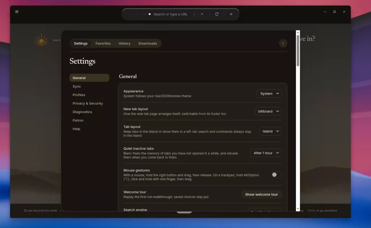Switch to the History tab
The height and width of the screenshot is (228, 371).
click(x=125, y=43)
